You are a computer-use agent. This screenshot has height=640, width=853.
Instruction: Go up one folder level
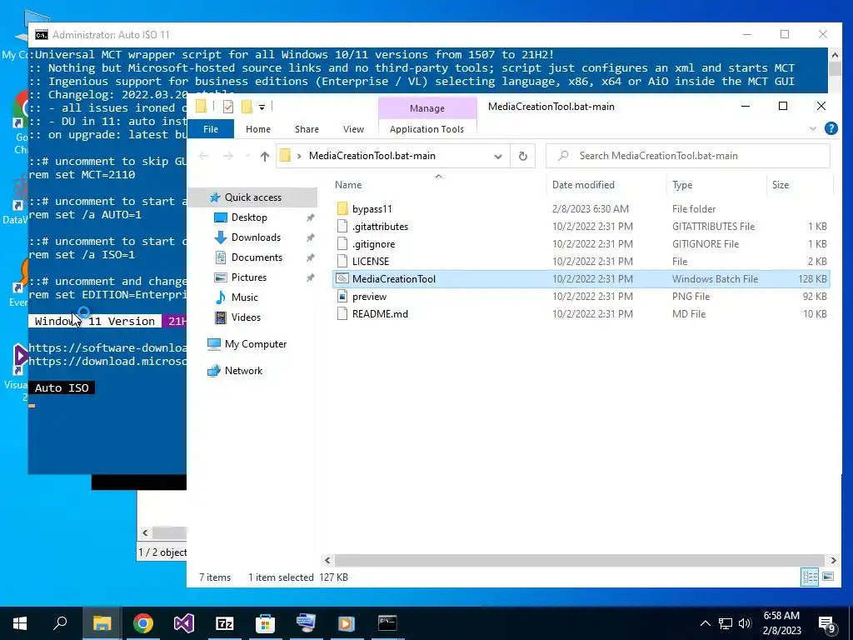click(x=265, y=156)
